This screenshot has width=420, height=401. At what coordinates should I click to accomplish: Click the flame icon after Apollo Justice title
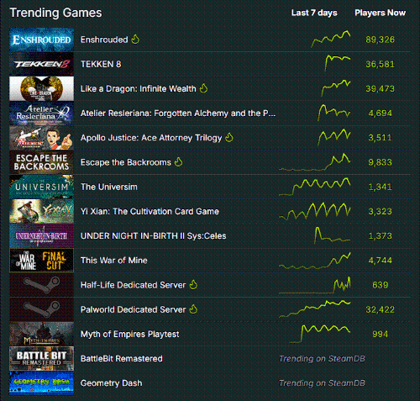pyautogui.click(x=229, y=138)
